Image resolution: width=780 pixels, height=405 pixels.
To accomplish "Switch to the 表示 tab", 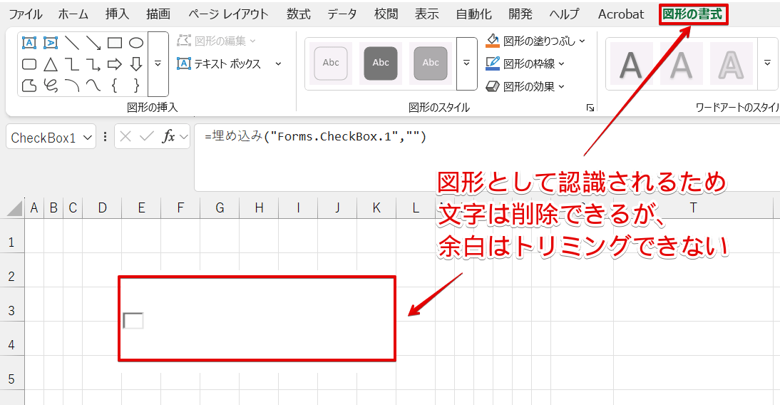I will (x=427, y=14).
